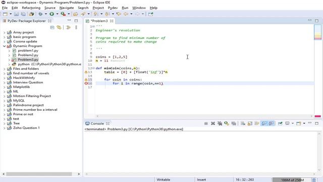Select the Palindrome project
The width and height of the screenshot is (323, 182).
click(x=28, y=105)
